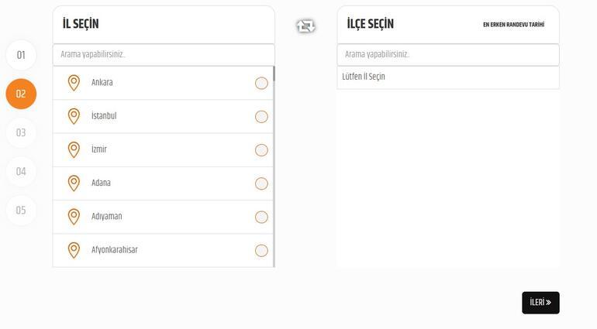597x329 pixels.
Task: Click the location pin icon beside Afyonkarahisar
Action: [x=74, y=250]
